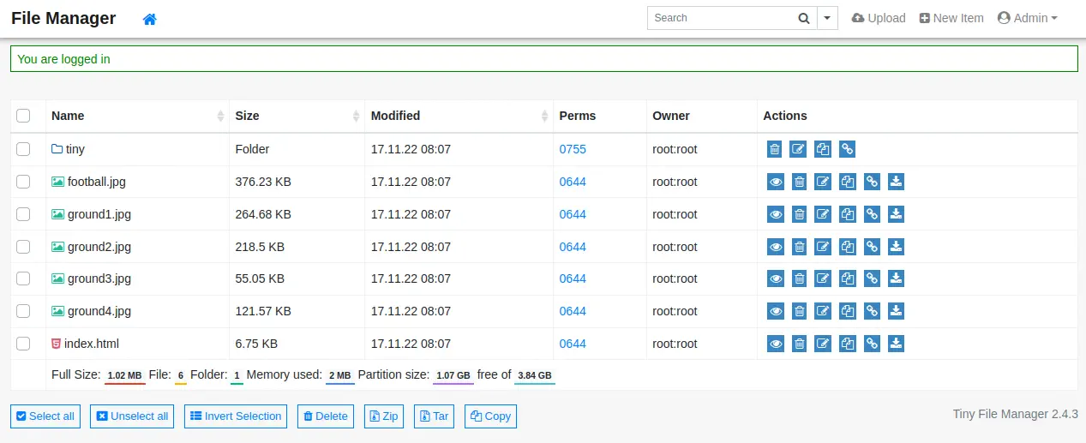Click the 0755 permissions link for tiny
Viewport: 1086px width, 443px height.
pyautogui.click(x=573, y=149)
